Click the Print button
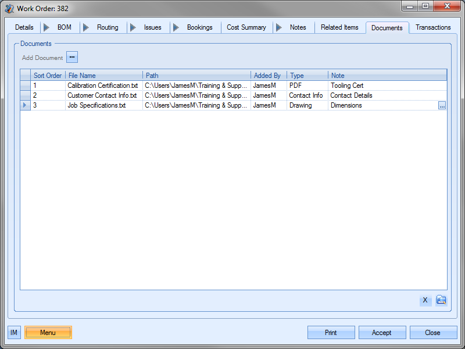 point(331,333)
